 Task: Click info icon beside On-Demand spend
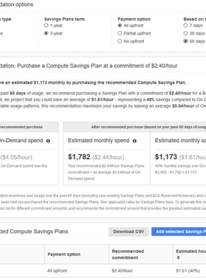point(48,141)
